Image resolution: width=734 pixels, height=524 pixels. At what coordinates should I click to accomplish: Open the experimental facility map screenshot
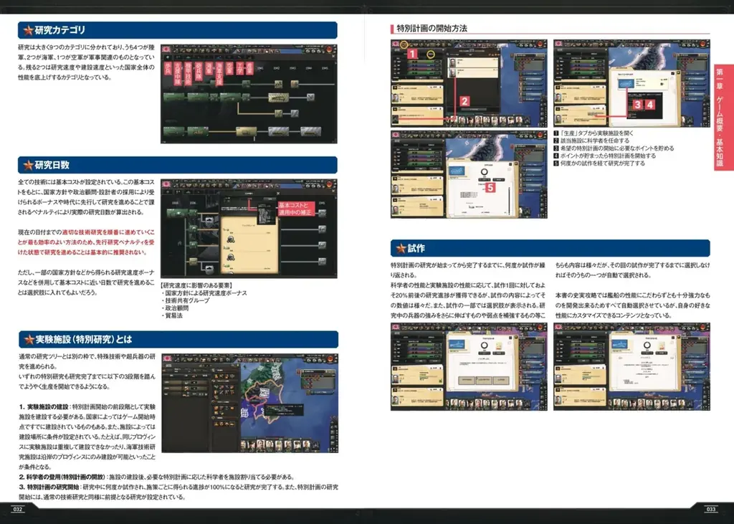point(250,403)
